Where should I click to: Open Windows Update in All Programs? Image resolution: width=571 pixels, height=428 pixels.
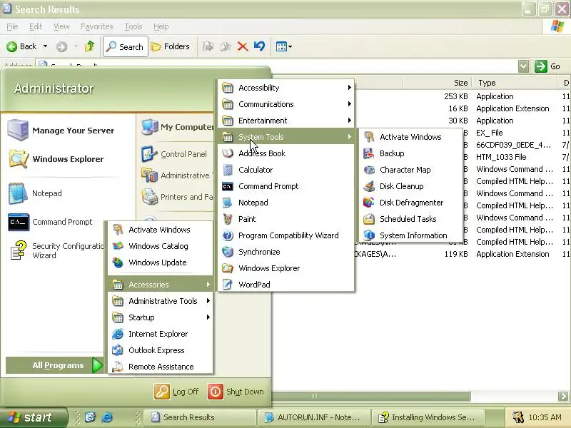(x=161, y=263)
